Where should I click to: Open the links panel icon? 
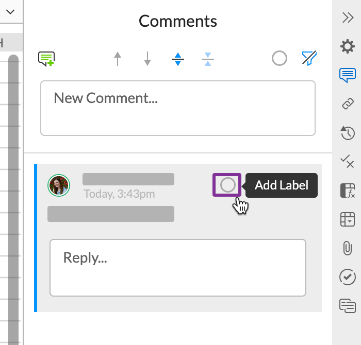coord(348,104)
